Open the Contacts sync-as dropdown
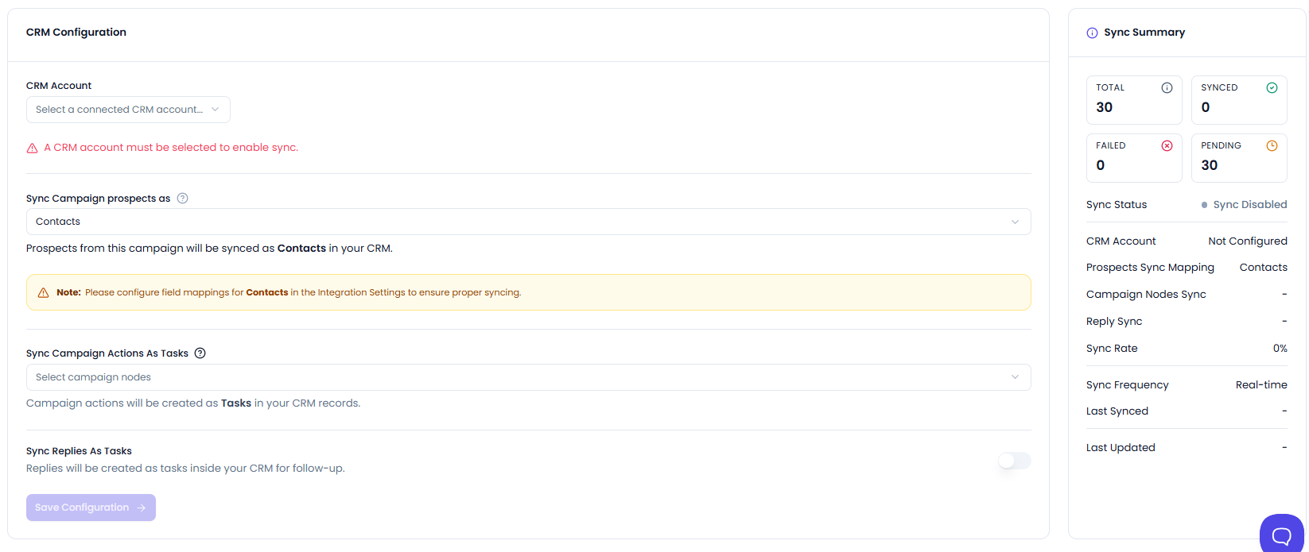Viewport: 1309px width, 552px height. [528, 222]
